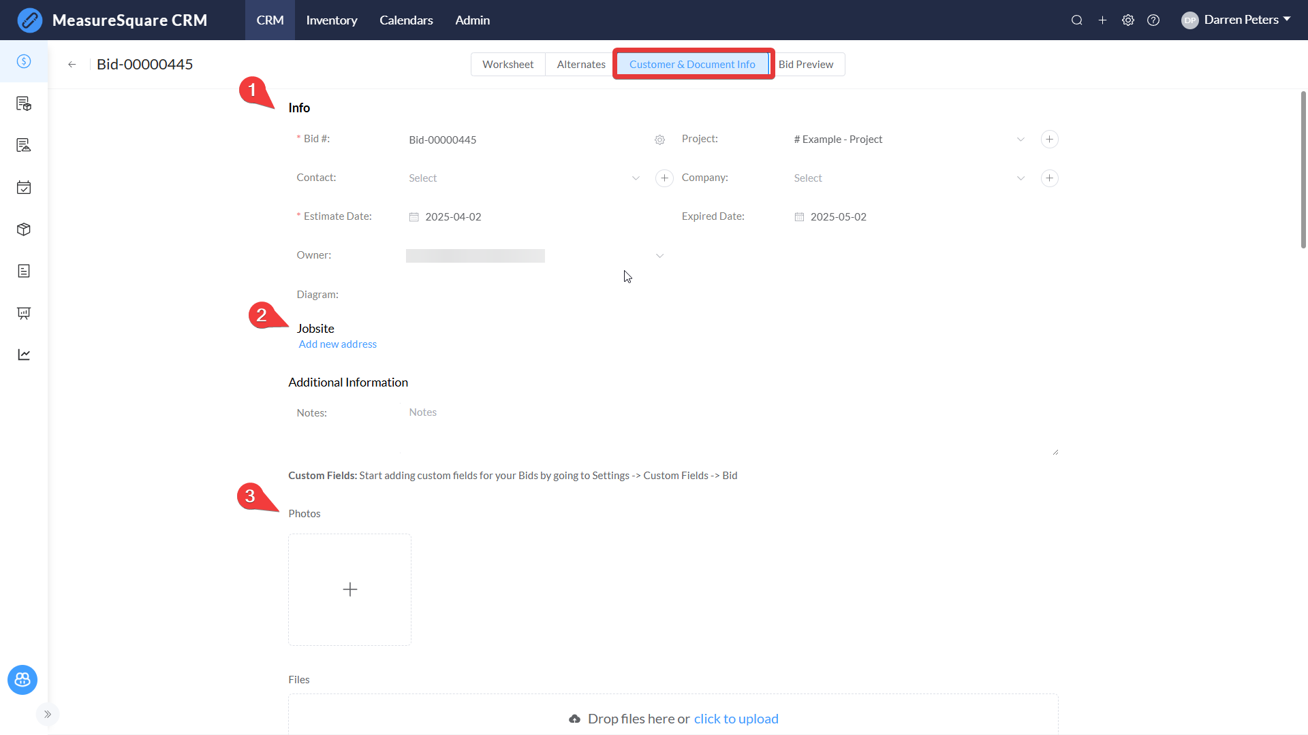Click the box package sidebar icon
This screenshot has height=735, width=1308.
(x=24, y=229)
